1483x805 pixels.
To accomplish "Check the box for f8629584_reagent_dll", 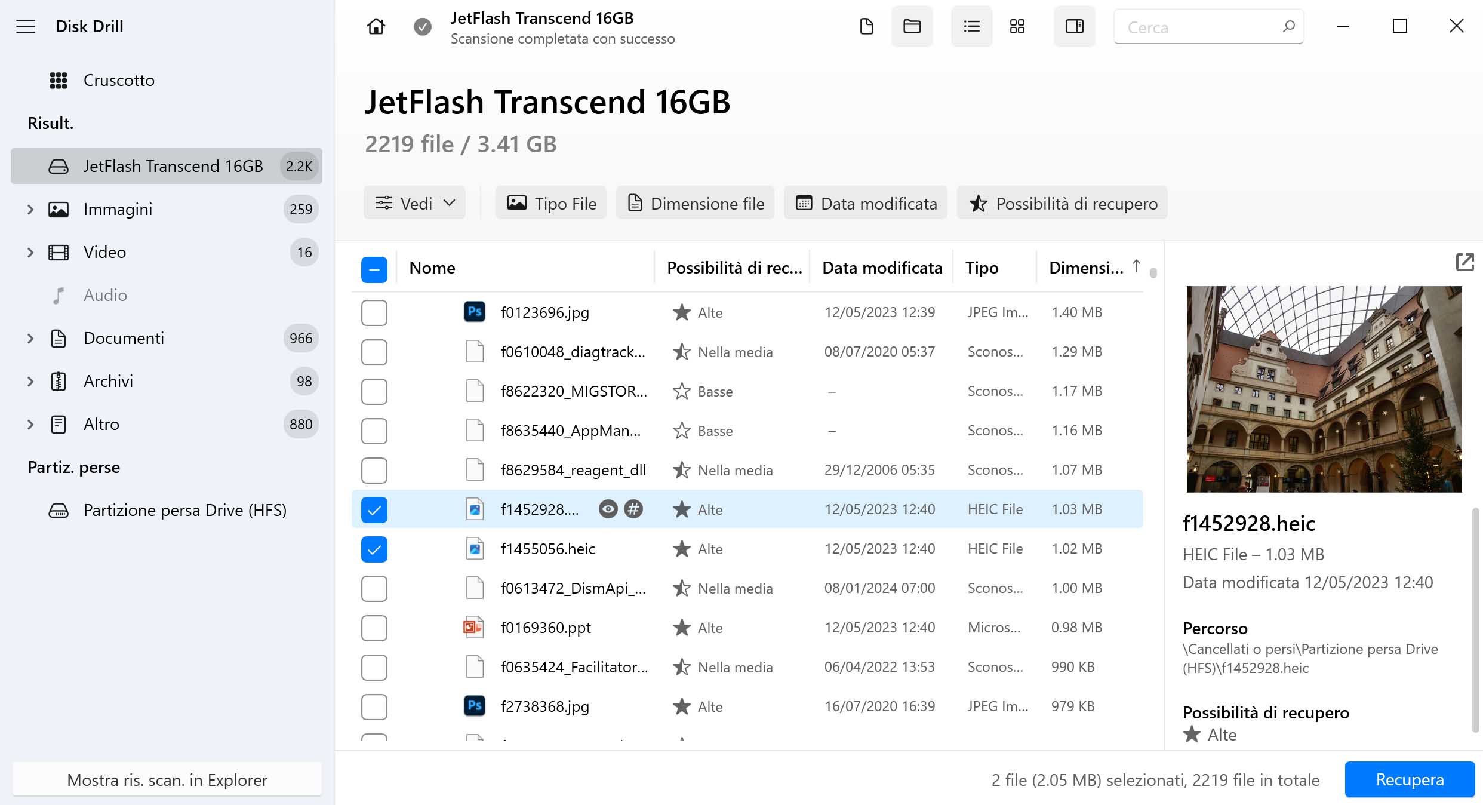I will (x=374, y=470).
